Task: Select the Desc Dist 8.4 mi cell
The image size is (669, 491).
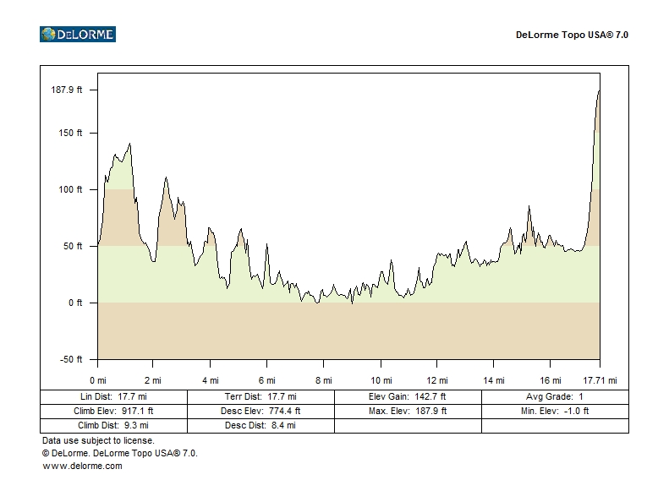Action: point(260,425)
